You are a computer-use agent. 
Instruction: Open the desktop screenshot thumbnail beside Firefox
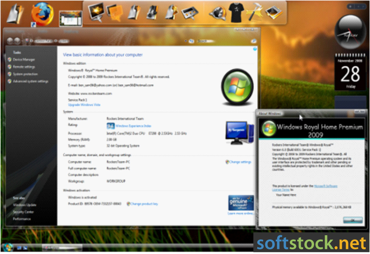click(70, 18)
